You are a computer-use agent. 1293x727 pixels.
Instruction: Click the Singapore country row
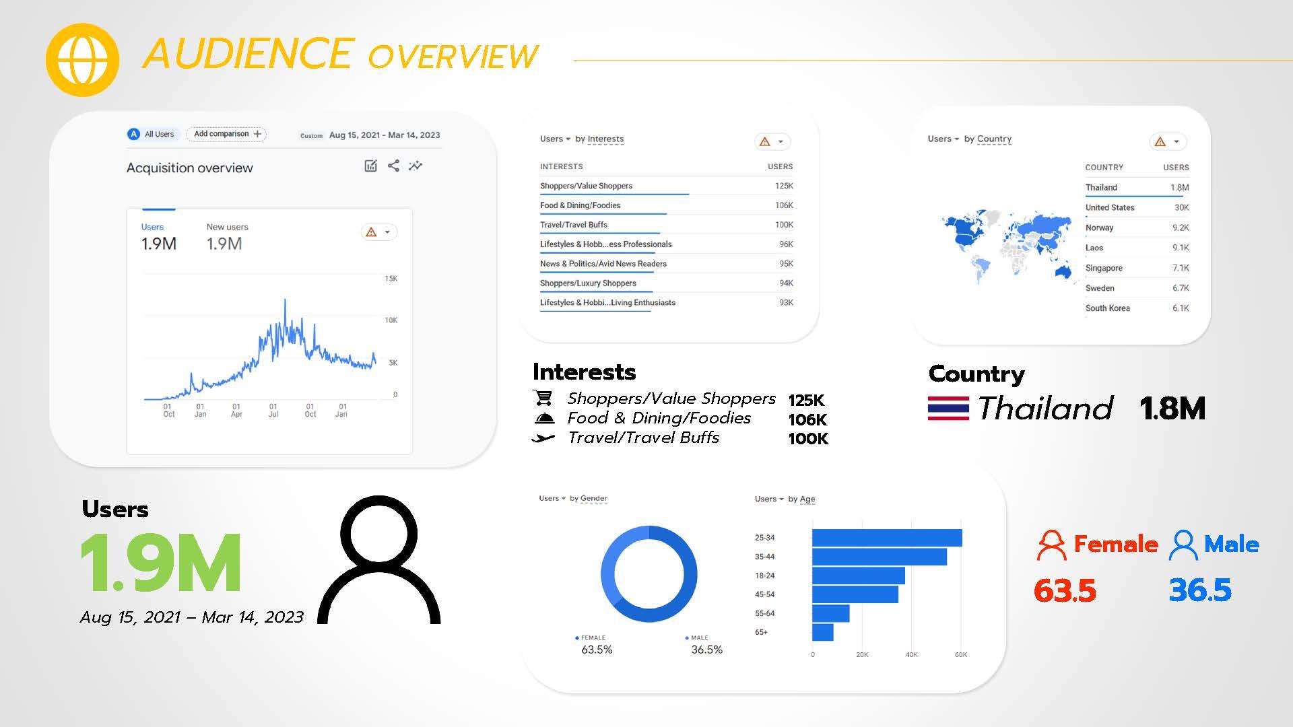1137,268
